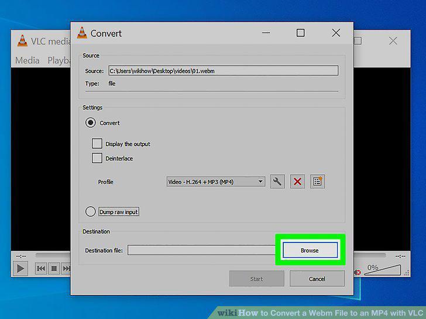Click the 0% volume readout in VLC
The height and width of the screenshot is (319, 426).
point(373,268)
